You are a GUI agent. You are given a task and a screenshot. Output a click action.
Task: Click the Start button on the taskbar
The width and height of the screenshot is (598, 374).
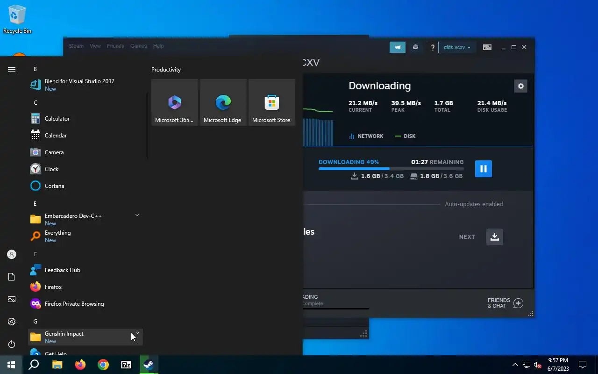pyautogui.click(x=11, y=365)
